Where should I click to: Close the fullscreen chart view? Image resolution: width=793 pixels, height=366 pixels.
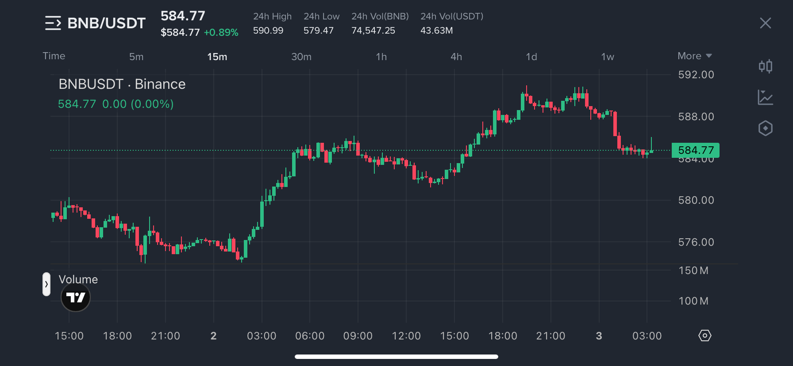[765, 23]
